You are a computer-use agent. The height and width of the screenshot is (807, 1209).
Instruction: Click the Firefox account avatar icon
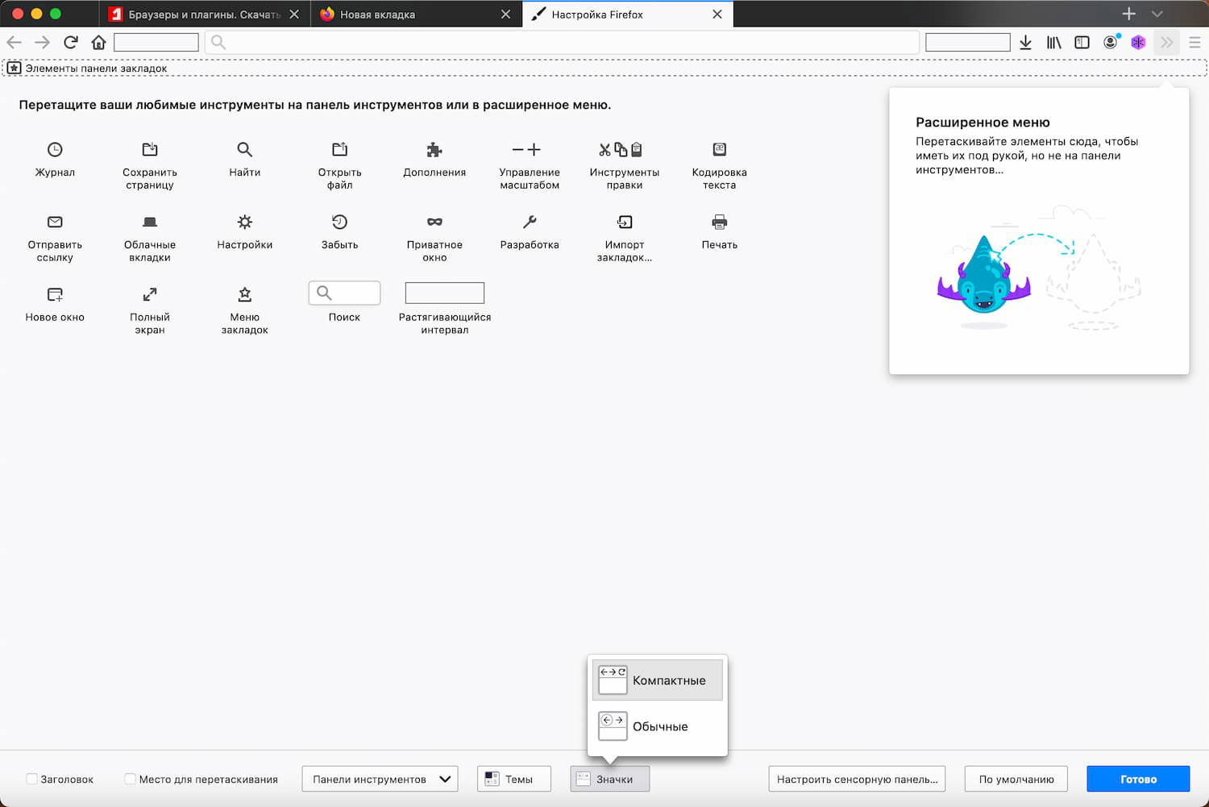[1111, 42]
